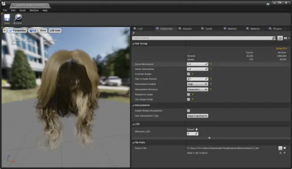This screenshot has height=169, width=292.
Task: Open the File menu
Action: (x=5, y=11)
